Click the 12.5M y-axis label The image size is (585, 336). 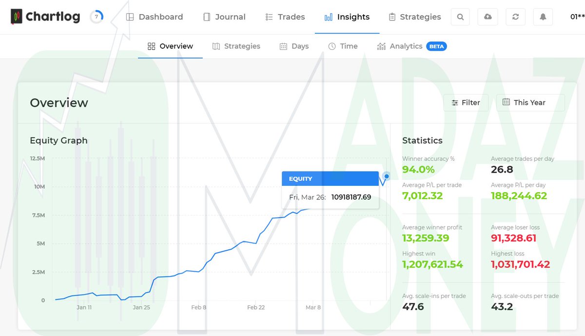coord(38,158)
